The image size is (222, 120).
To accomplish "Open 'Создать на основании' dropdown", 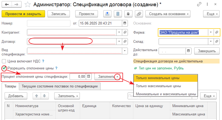I will coord(168,14).
